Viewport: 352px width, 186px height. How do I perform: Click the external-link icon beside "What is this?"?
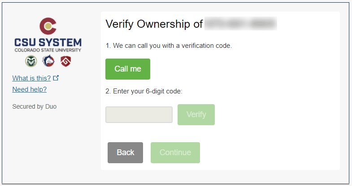click(56, 78)
